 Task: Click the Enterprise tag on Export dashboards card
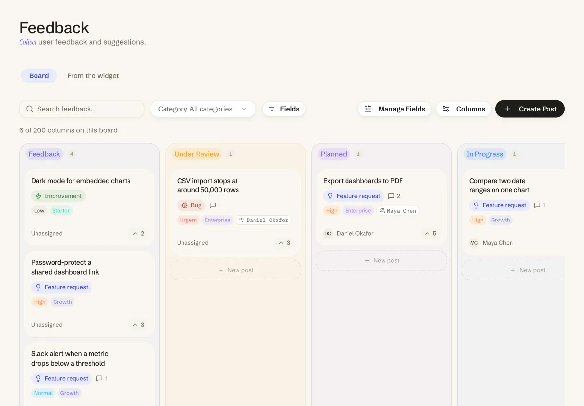[358, 211]
